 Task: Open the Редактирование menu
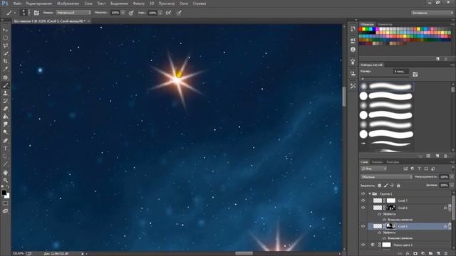(x=39, y=4)
